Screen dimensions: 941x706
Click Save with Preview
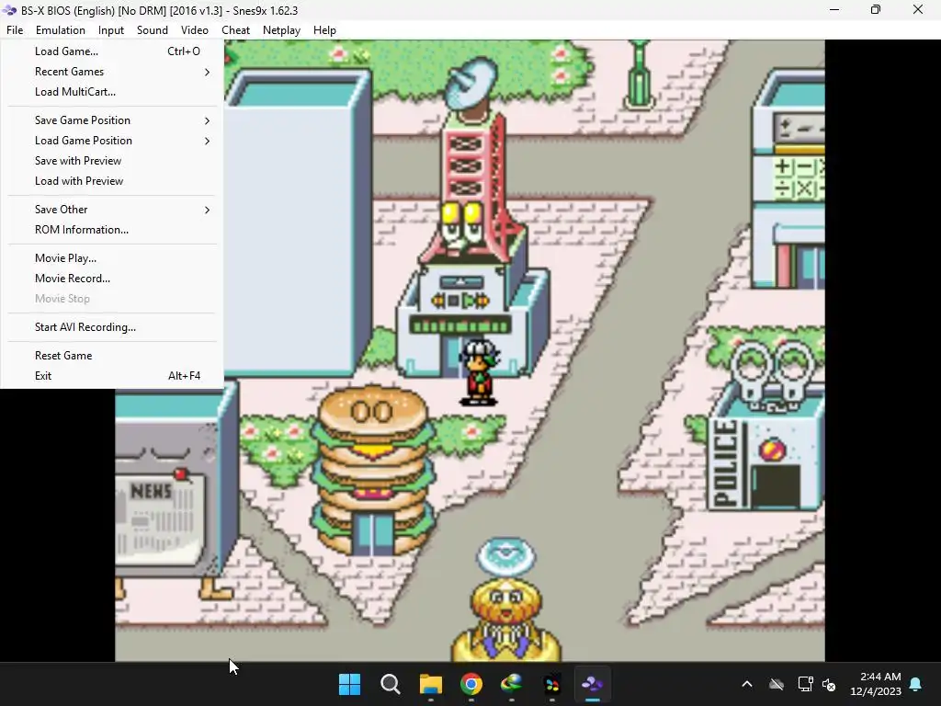(x=112, y=161)
